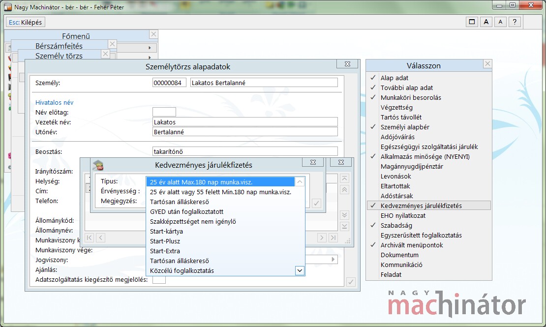546x327 pixels.
Task: Select Adójóváírás menu item
Action: 428,137
